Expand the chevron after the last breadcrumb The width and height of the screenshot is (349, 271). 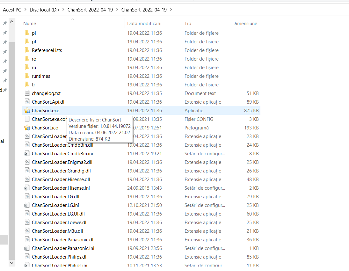tap(171, 10)
